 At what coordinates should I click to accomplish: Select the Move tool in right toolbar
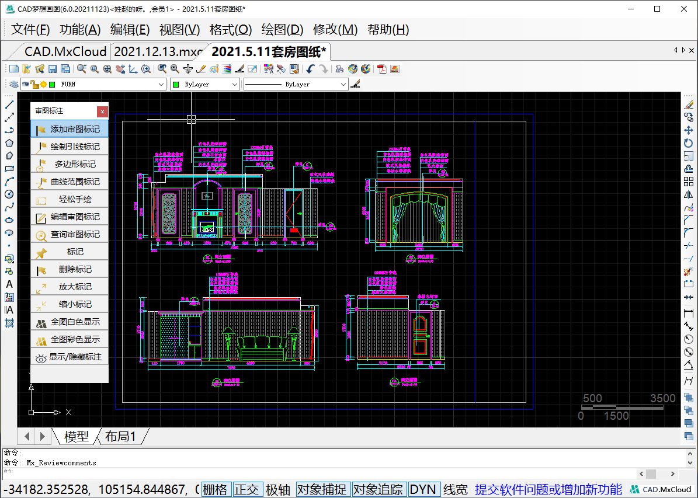pyautogui.click(x=689, y=130)
